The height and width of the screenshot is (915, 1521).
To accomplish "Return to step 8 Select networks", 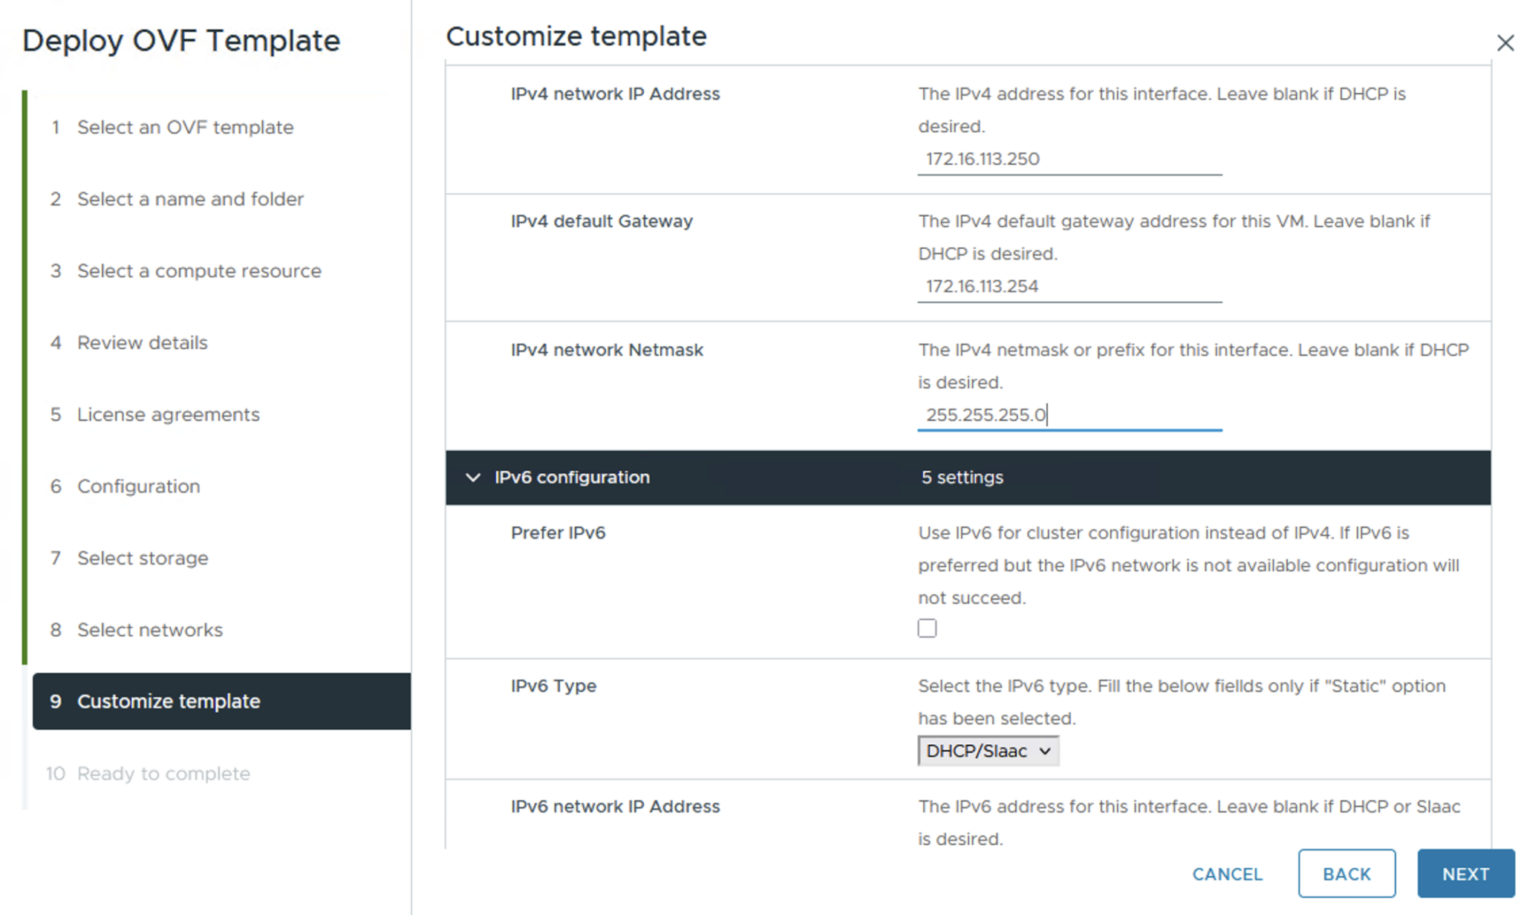I will 150,630.
